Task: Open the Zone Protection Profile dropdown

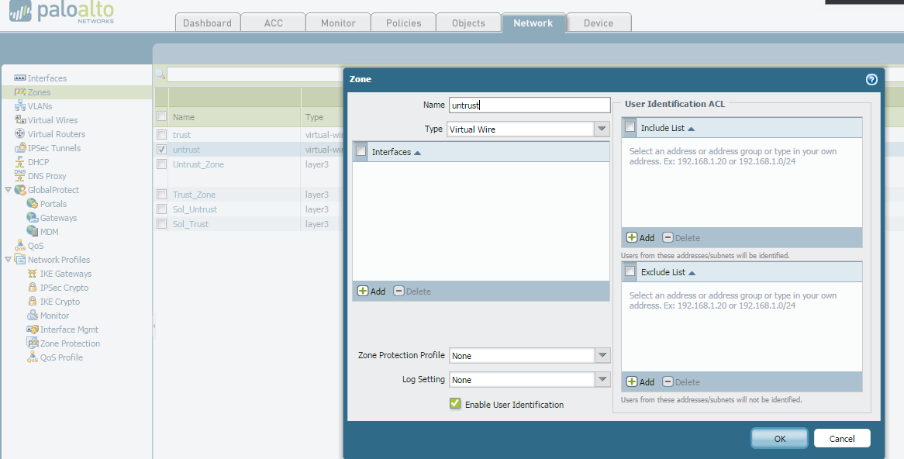Action: (x=602, y=355)
